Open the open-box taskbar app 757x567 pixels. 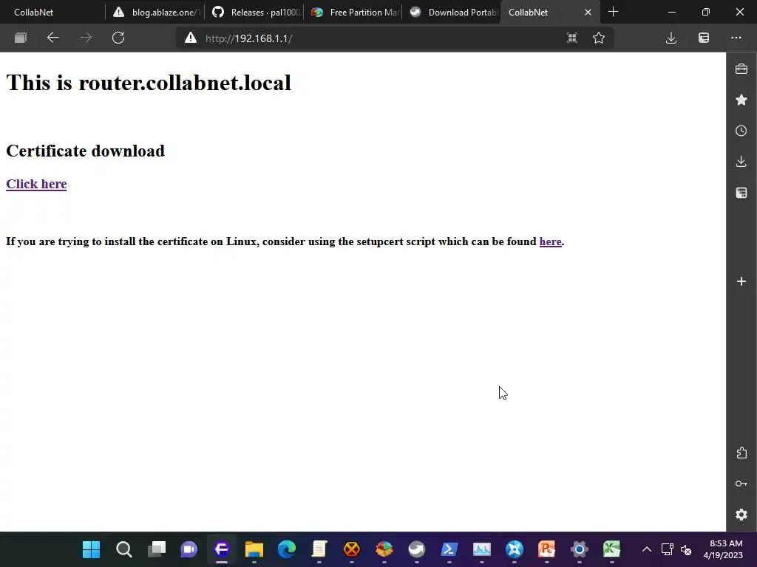(384, 549)
